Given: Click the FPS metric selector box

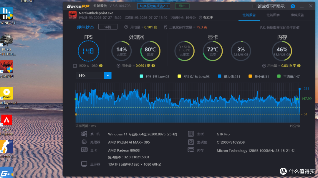Looking at the screenshot, I should point(94,75).
